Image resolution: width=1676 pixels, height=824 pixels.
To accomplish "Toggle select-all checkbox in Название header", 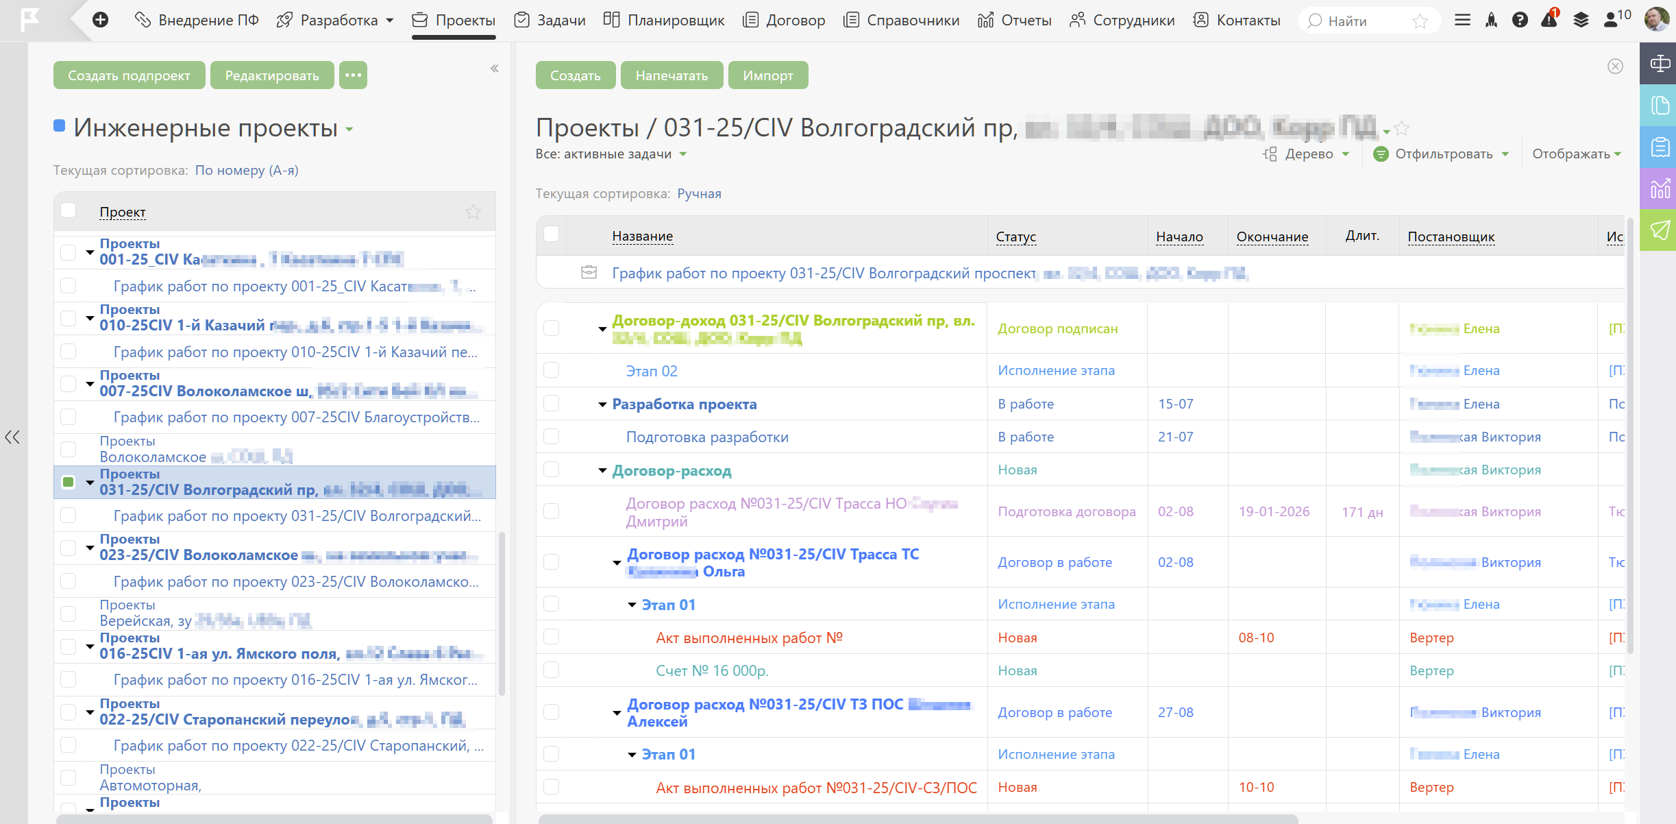I will pos(552,234).
